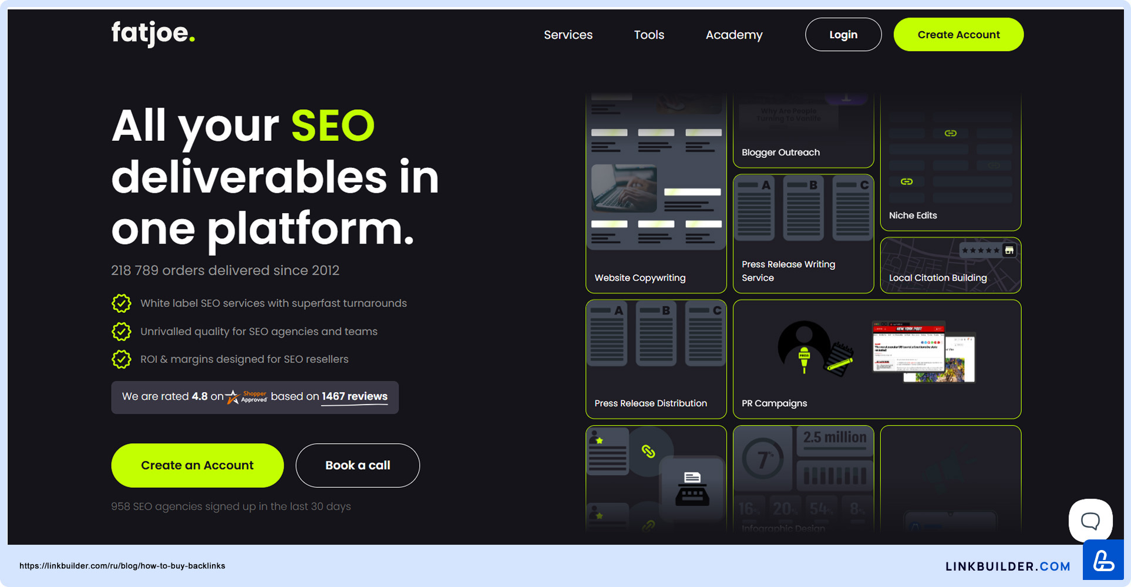Open the Academy menu

[x=733, y=35]
